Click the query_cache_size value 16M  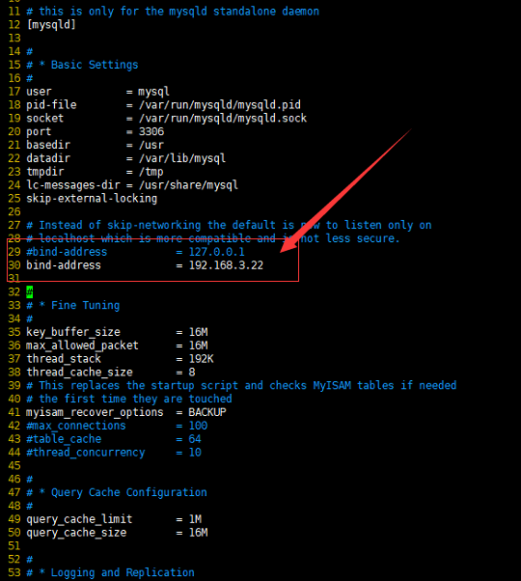tap(198, 533)
